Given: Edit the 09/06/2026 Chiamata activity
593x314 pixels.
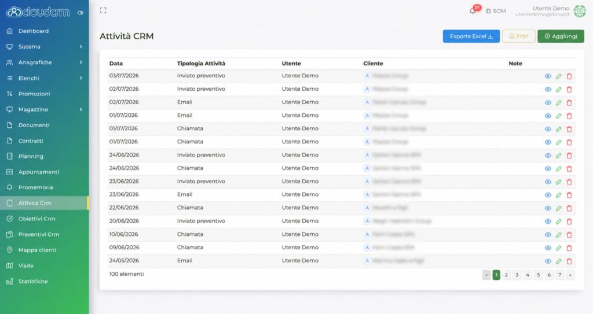Looking at the screenshot, I should coord(559,248).
